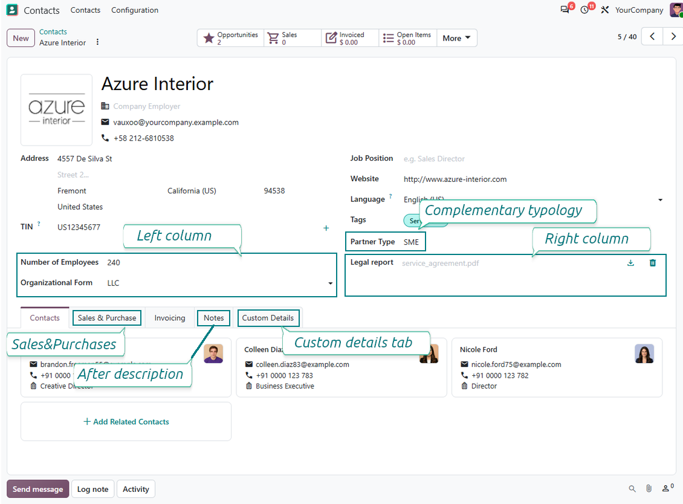
Task: Click the service_agreement.pdf file name
Action: pos(440,263)
